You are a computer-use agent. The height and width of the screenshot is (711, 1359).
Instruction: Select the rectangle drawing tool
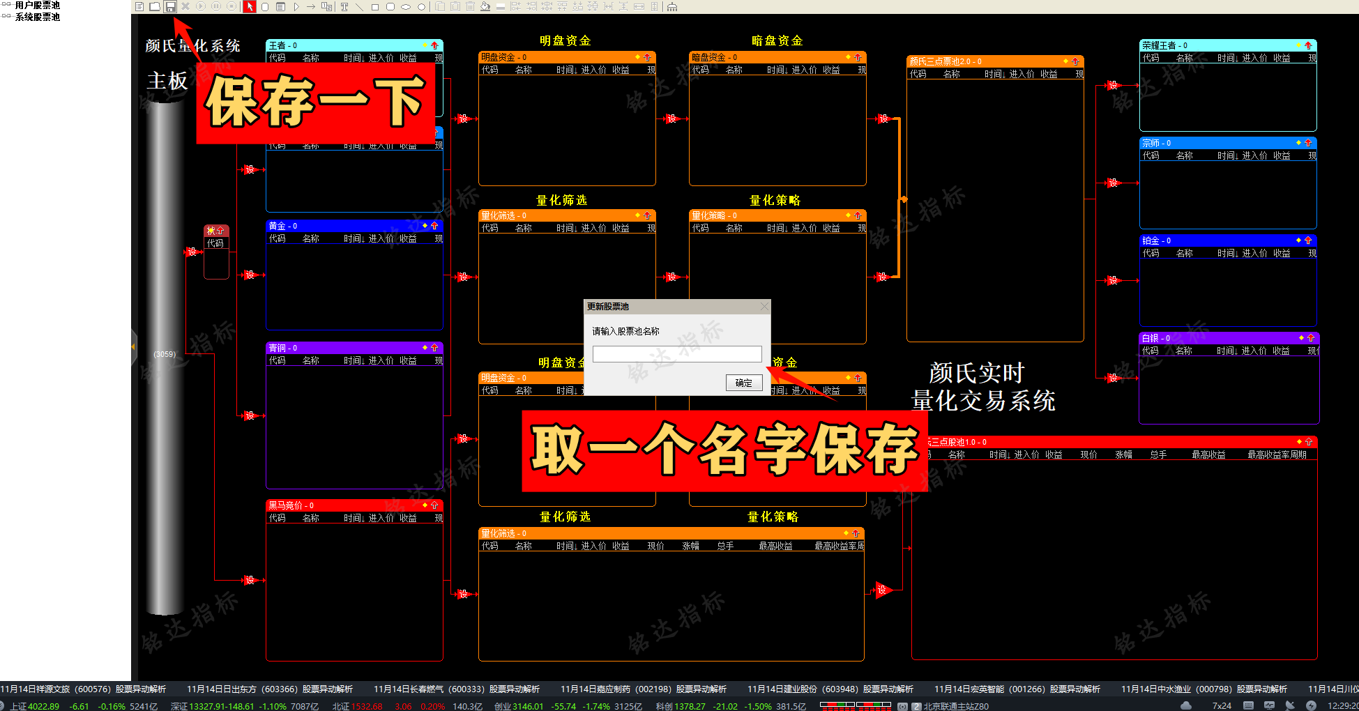click(374, 6)
